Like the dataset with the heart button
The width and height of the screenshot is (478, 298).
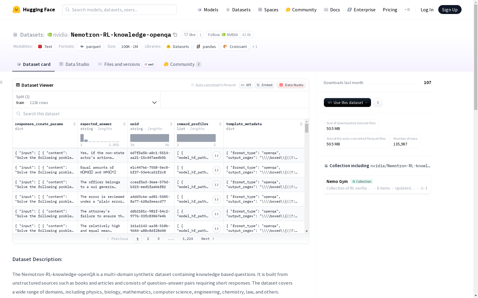(190, 35)
